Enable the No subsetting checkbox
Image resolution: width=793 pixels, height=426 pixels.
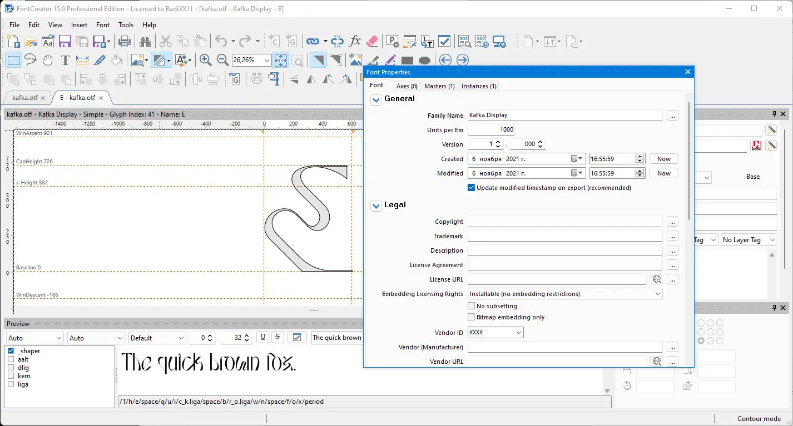tap(472, 306)
